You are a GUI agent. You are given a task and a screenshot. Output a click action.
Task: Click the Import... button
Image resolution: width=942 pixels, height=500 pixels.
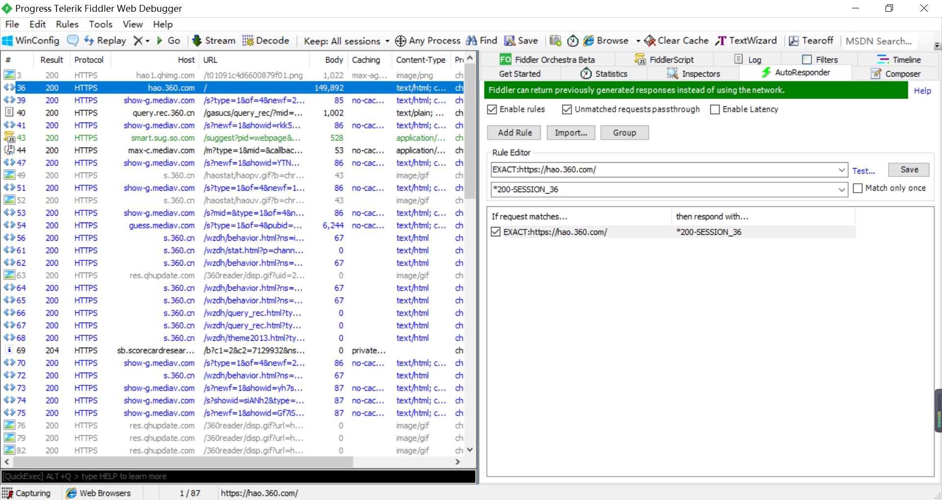(571, 133)
